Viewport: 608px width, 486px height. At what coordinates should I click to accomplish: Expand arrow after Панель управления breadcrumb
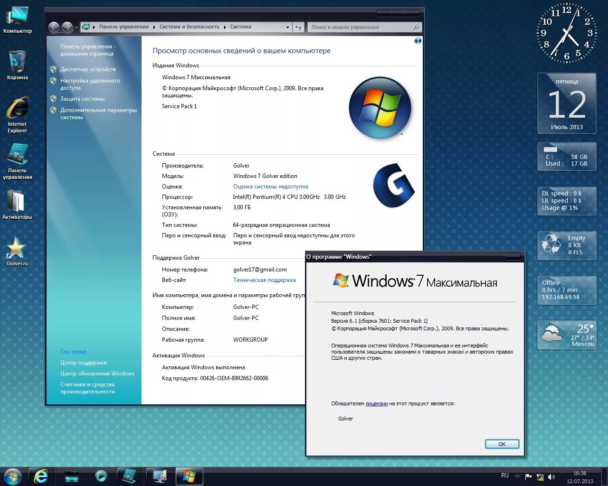154,27
